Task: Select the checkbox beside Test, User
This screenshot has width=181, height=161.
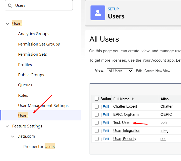Action: pos(97,123)
